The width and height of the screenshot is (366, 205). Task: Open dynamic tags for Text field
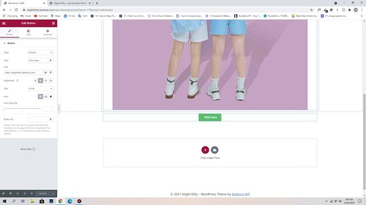pyautogui.click(x=51, y=60)
